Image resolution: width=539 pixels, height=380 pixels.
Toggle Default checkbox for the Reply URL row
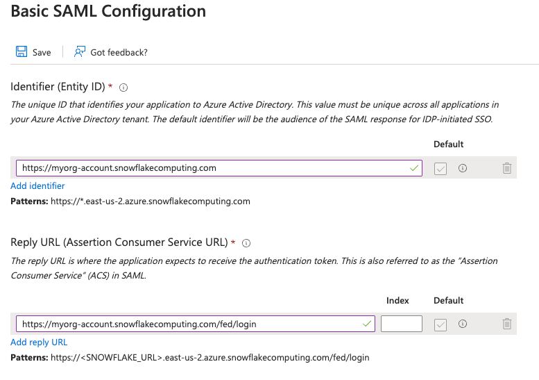[x=440, y=324]
